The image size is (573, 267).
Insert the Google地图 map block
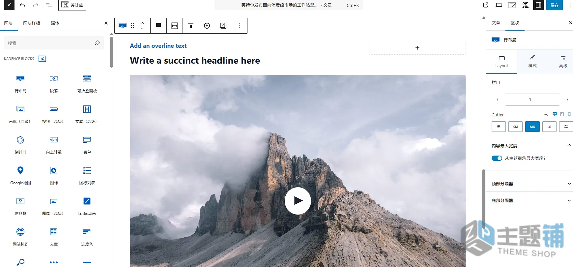pos(20,176)
